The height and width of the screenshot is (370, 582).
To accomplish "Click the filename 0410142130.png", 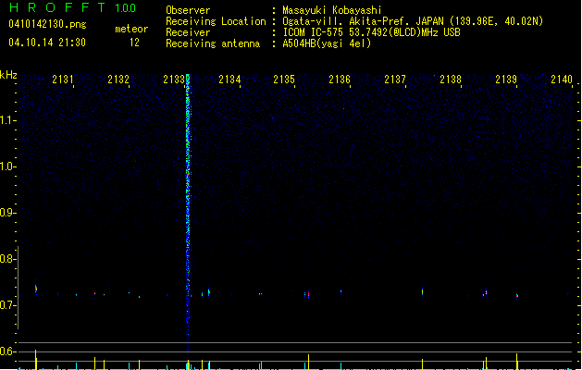I will pyautogui.click(x=47, y=24).
